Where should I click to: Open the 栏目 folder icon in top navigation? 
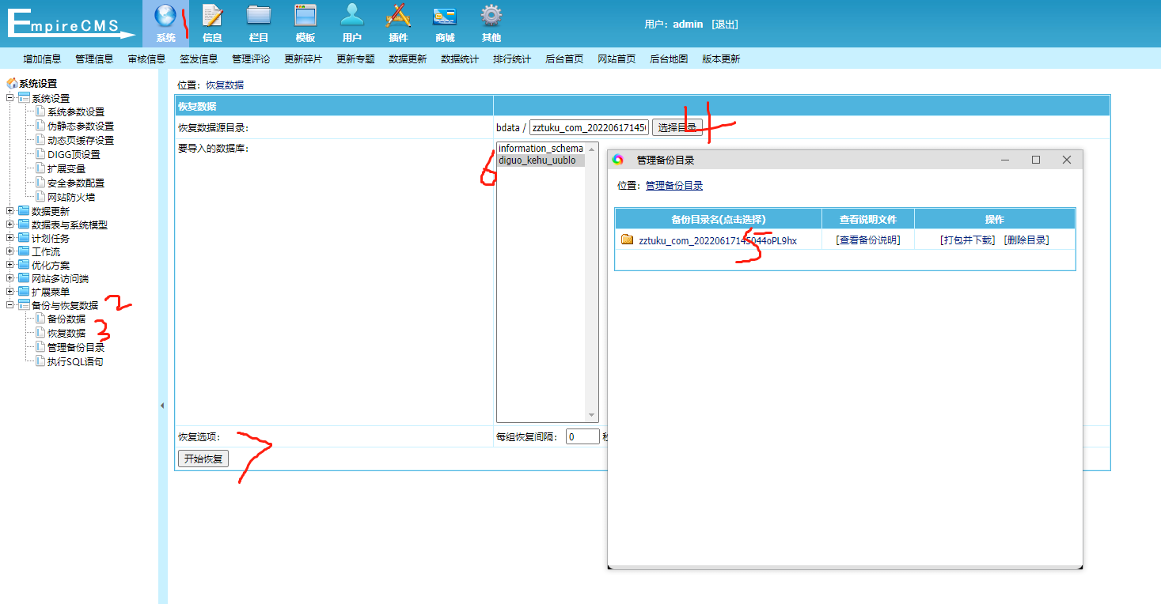click(259, 16)
